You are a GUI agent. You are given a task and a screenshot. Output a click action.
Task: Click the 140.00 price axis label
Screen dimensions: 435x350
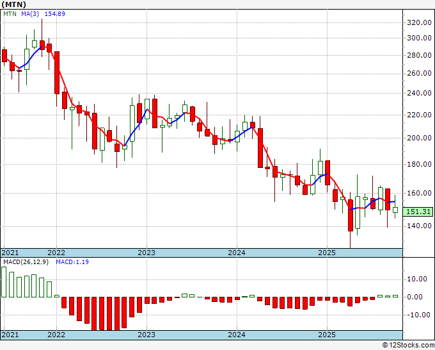pos(419,226)
